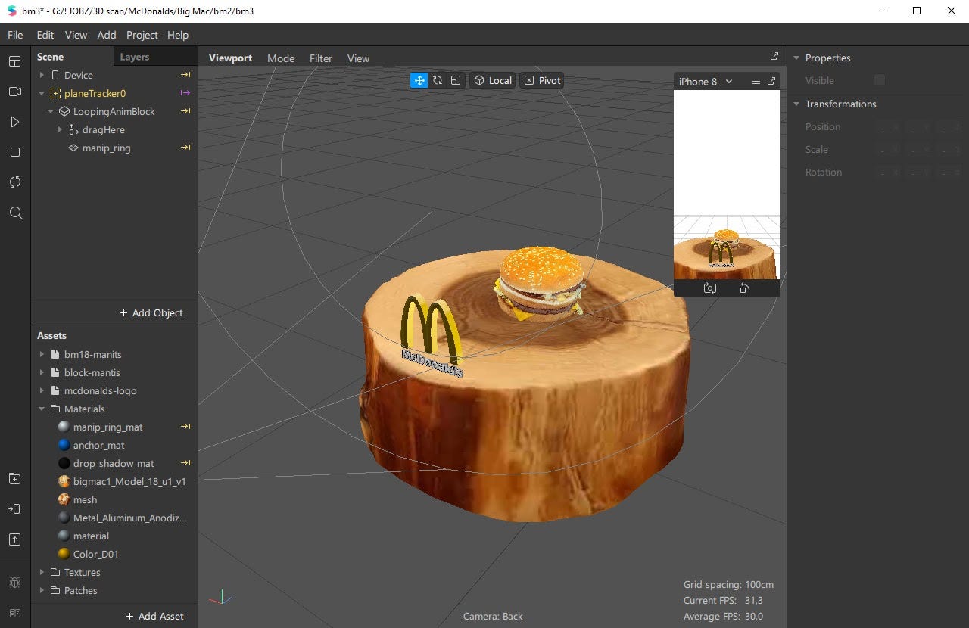Toggle the Local coordinate space button

(492, 80)
